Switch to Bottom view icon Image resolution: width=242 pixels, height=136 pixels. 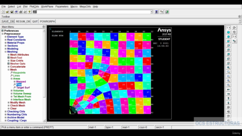coord(228,63)
